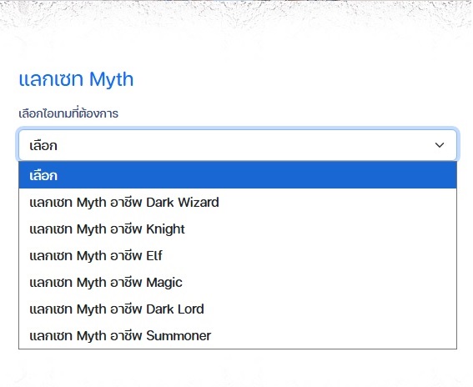
Task: Switch selection to the Dark Lord set
Action: click(x=238, y=309)
